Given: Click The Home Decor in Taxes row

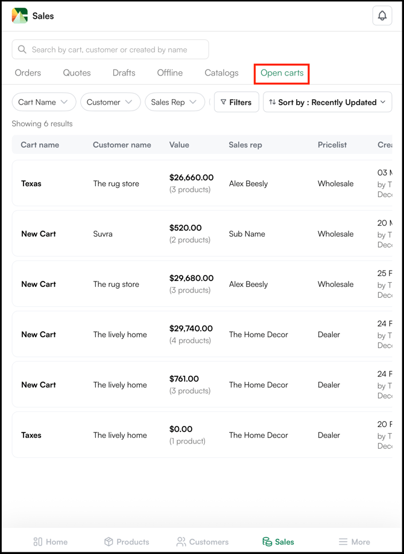Looking at the screenshot, I should [259, 435].
